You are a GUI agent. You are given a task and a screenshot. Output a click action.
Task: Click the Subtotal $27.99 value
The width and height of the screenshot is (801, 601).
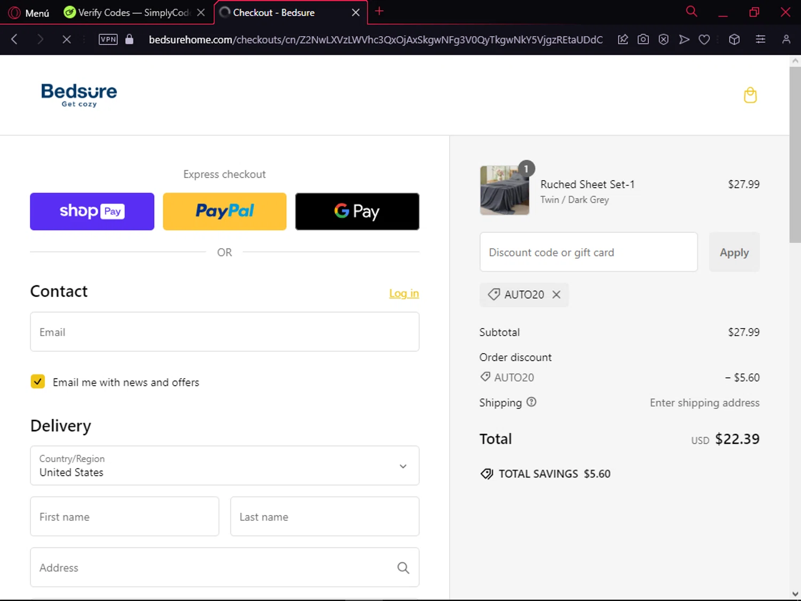pyautogui.click(x=743, y=332)
